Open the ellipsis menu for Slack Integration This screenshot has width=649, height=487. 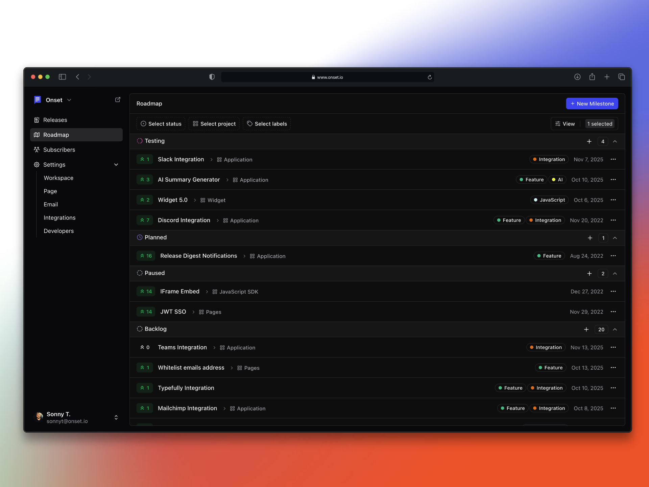[x=614, y=159]
